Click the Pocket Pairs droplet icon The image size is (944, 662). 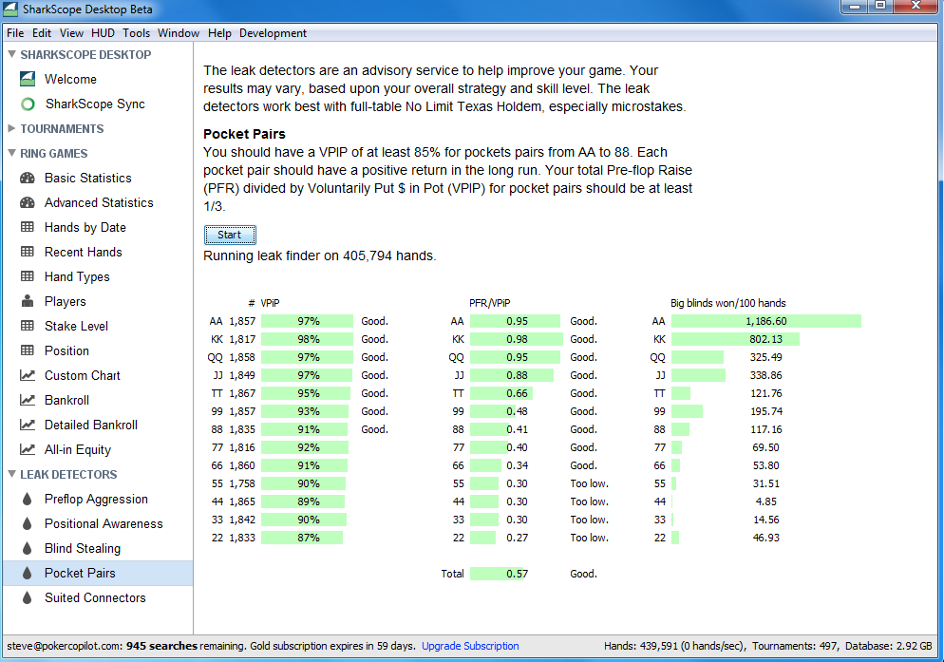(x=28, y=573)
